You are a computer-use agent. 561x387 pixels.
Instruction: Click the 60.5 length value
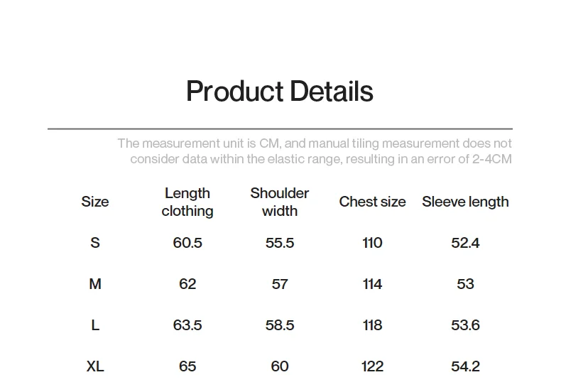pos(187,243)
